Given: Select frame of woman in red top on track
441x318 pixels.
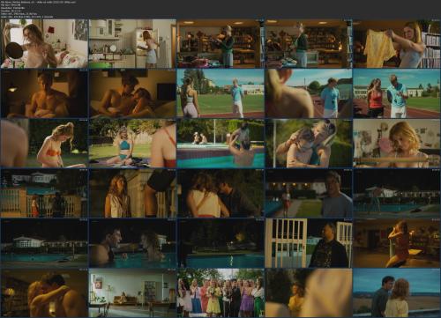Looking at the screenshot, I should [x=397, y=93].
